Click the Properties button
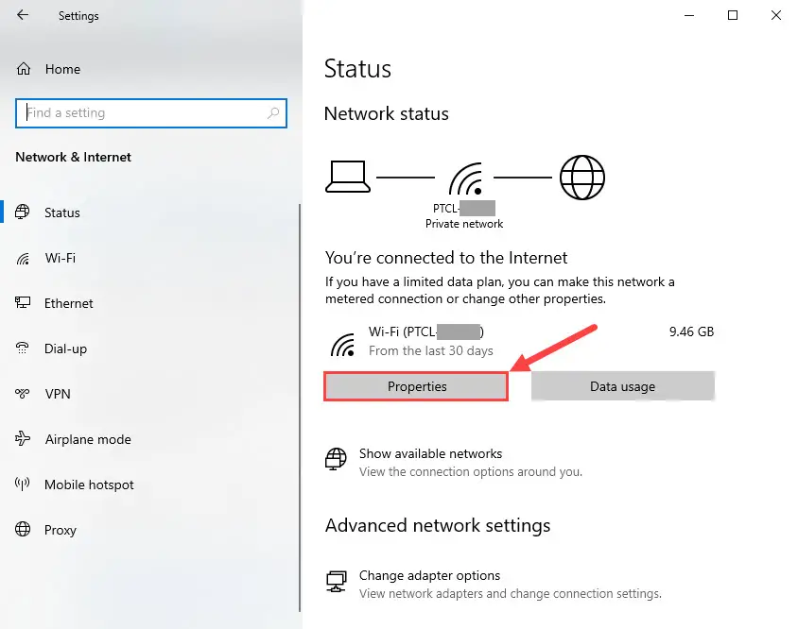Screen dimensions: 798x629 (x=416, y=386)
